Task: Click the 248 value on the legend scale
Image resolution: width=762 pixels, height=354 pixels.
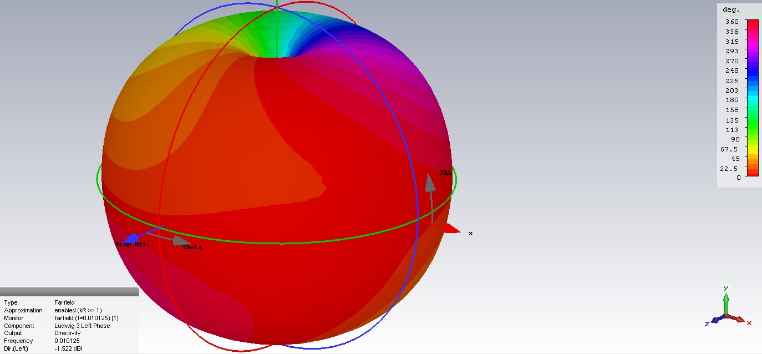Action: point(732,70)
